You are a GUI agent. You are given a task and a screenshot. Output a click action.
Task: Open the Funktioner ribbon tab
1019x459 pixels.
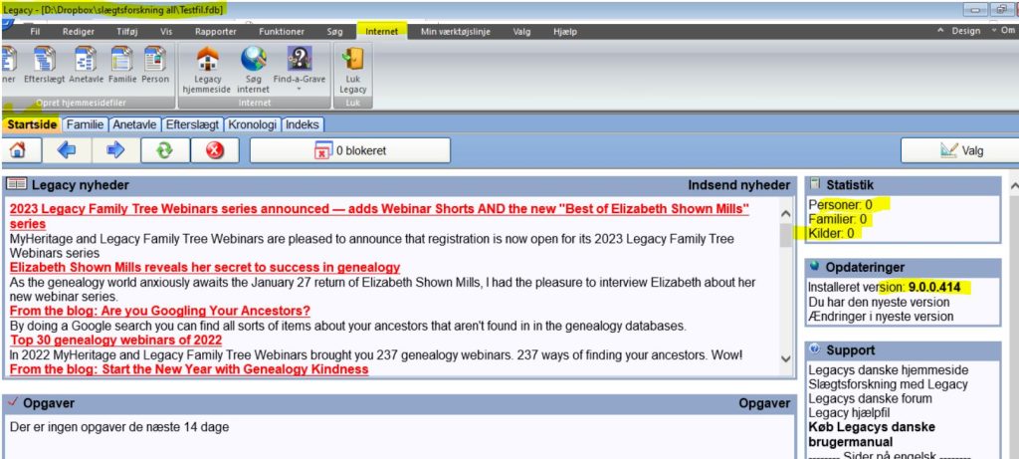coord(282,31)
